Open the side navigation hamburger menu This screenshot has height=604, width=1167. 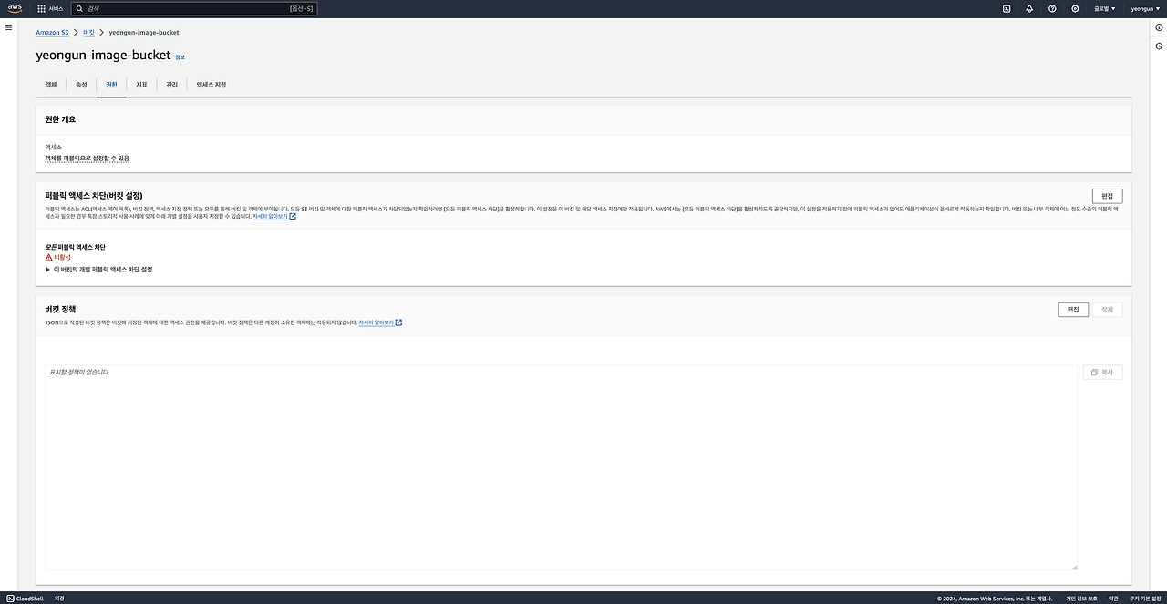click(9, 27)
